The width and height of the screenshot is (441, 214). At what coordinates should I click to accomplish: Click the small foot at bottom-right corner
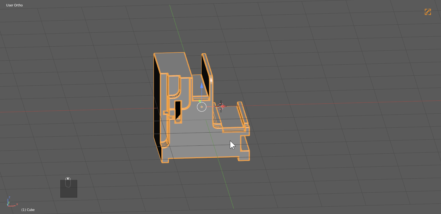click(244, 159)
